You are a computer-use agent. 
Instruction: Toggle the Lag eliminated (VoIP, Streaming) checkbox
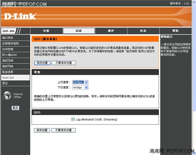(73, 119)
